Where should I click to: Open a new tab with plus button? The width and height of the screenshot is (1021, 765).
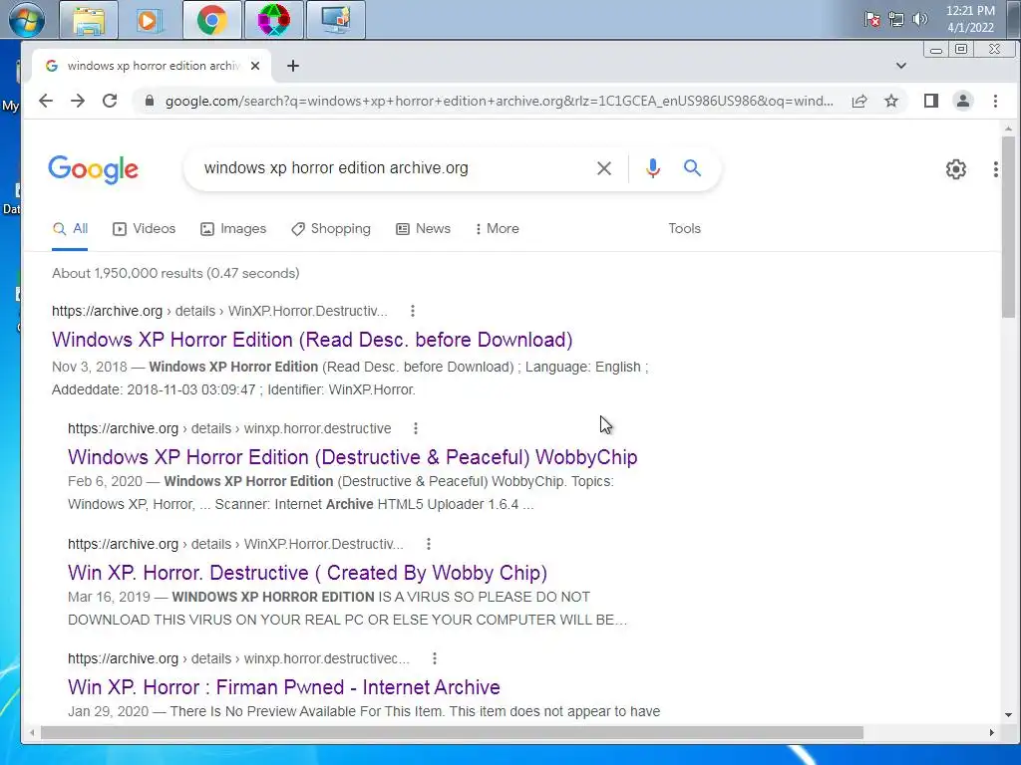[293, 66]
